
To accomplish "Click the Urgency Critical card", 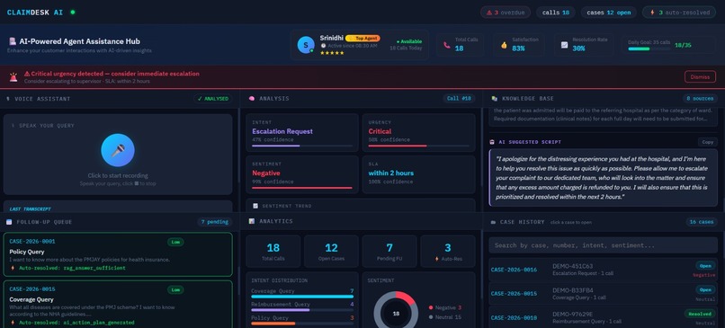I will point(418,133).
